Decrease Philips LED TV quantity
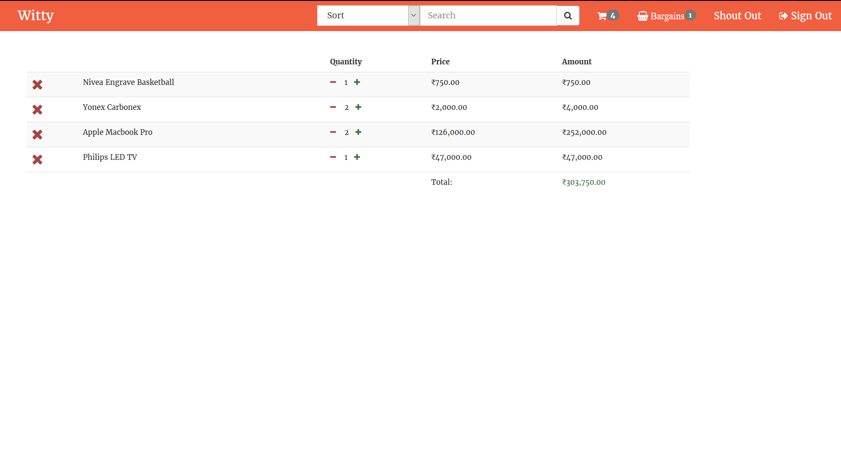The height and width of the screenshot is (473, 841). (333, 157)
